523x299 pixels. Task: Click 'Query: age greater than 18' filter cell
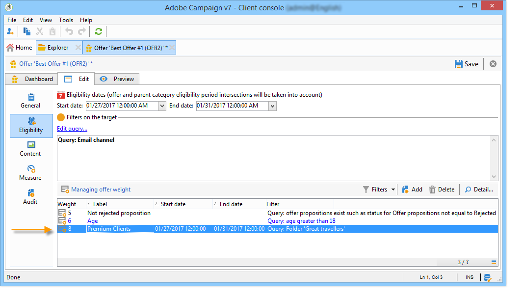pos(301,221)
